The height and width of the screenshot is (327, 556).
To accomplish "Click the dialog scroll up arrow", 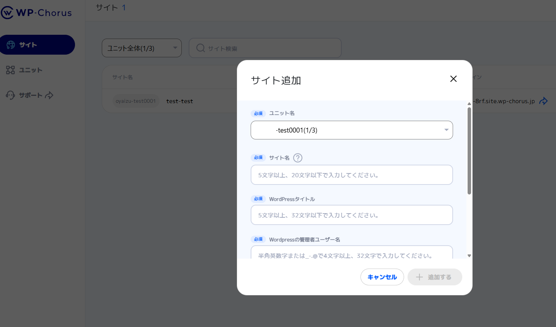I will coord(469,104).
